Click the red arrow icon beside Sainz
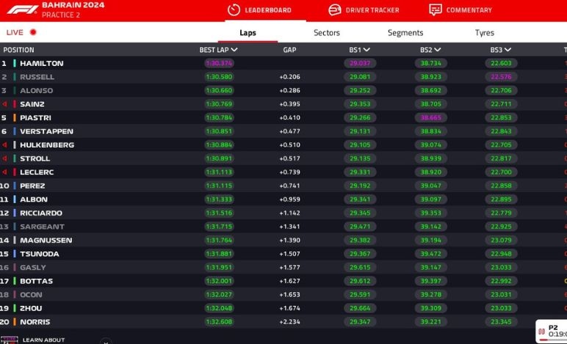Viewport: 567px width, 344px height. pos(5,104)
